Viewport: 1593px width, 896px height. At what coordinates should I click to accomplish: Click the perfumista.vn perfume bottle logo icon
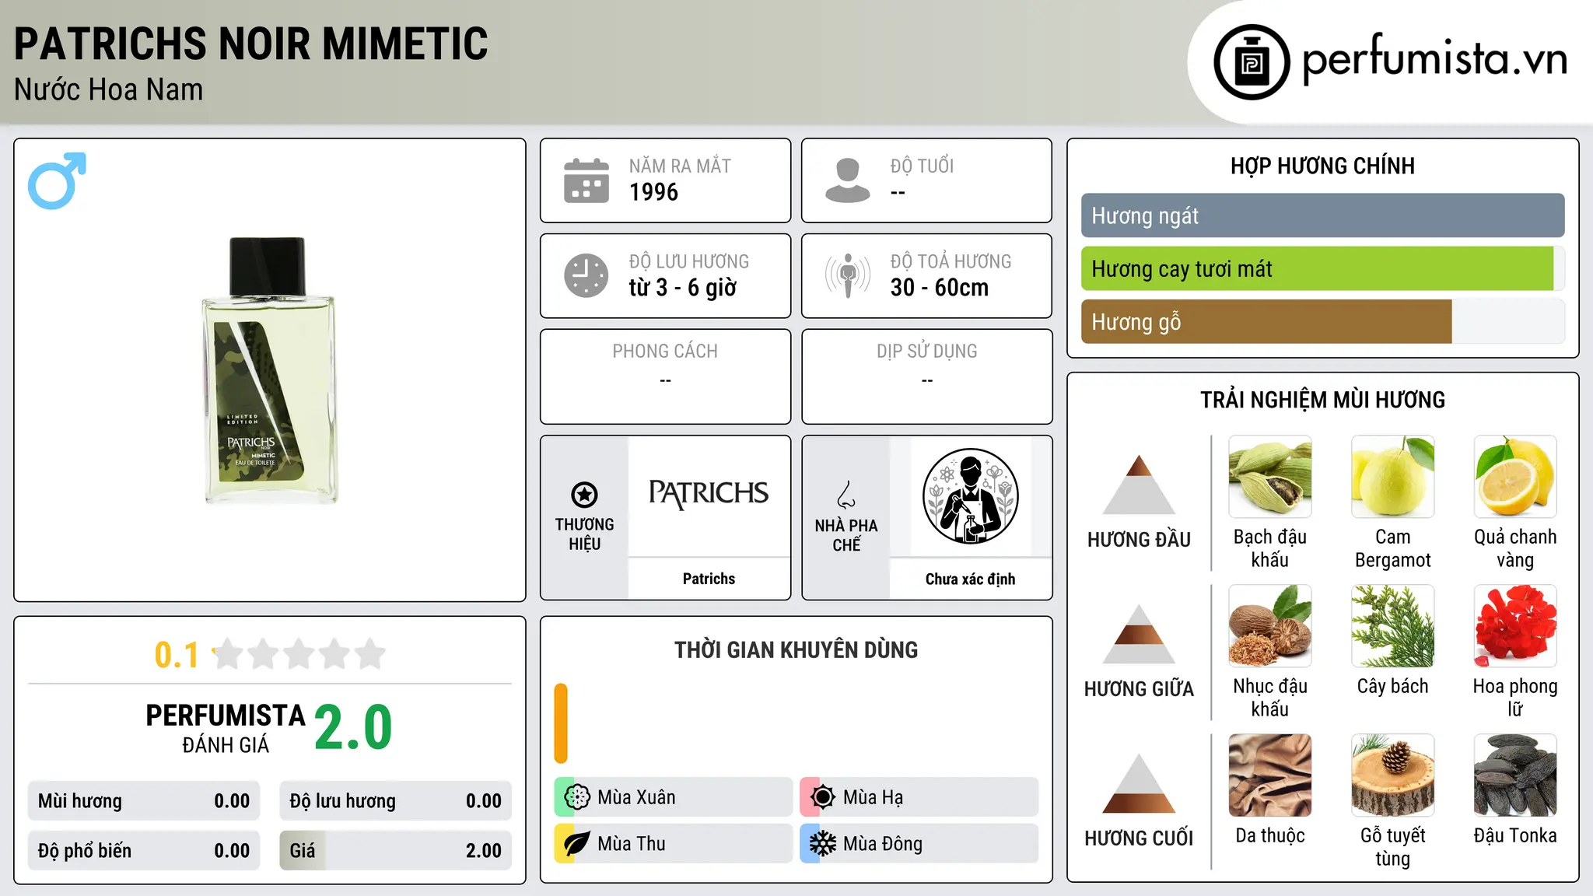point(1252,62)
